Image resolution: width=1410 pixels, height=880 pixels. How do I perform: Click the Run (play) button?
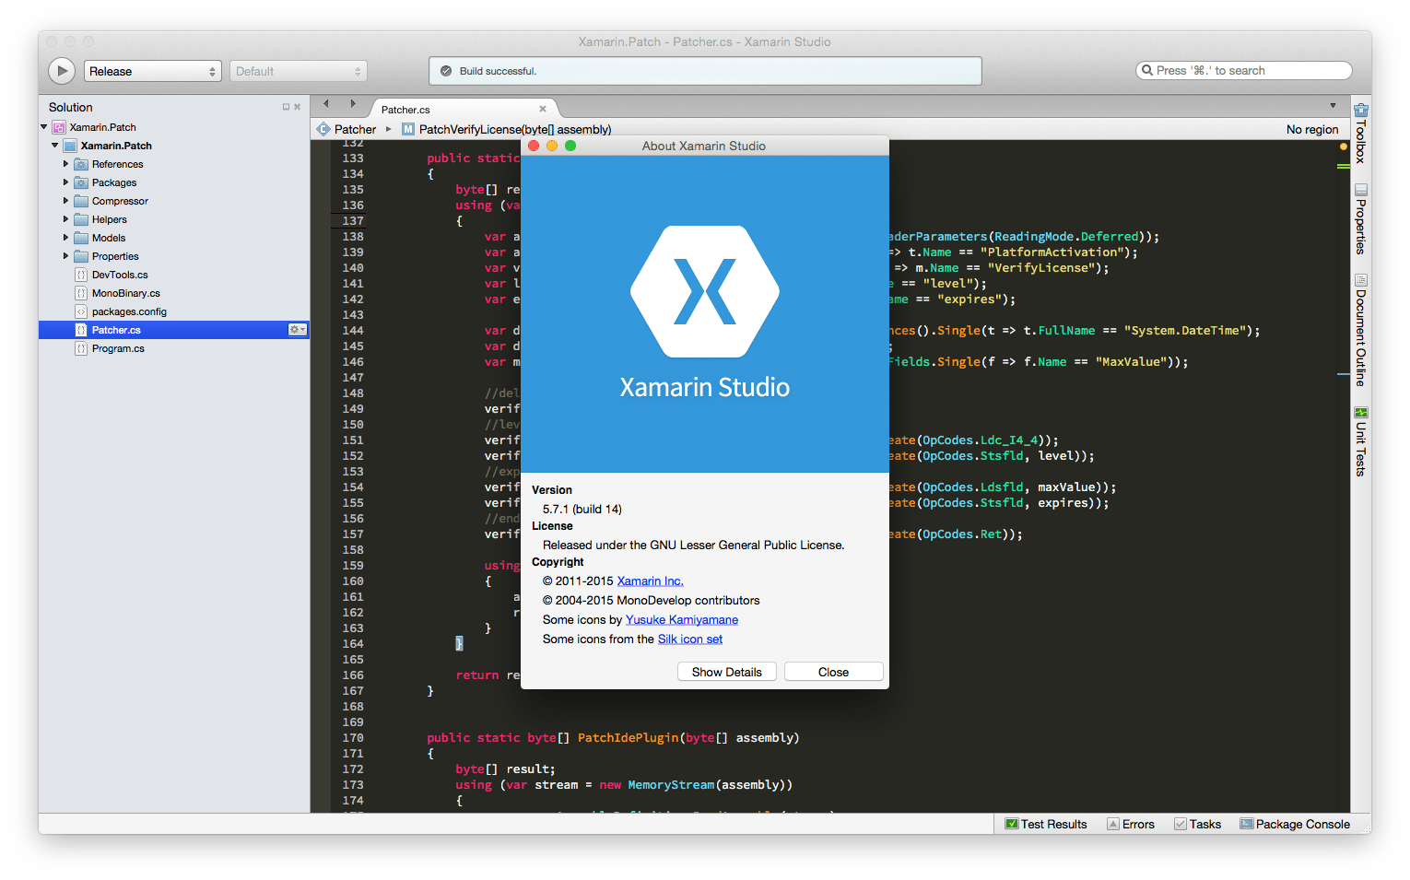pos(62,71)
